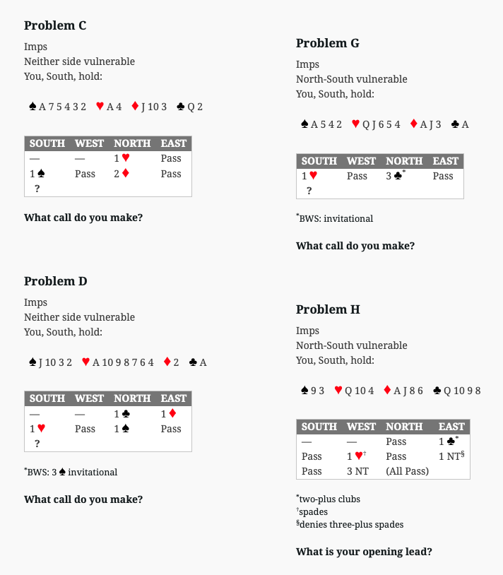The image size is (503, 575).
Task: Click the club symbol in Problem G's hand
Action: 455,124
